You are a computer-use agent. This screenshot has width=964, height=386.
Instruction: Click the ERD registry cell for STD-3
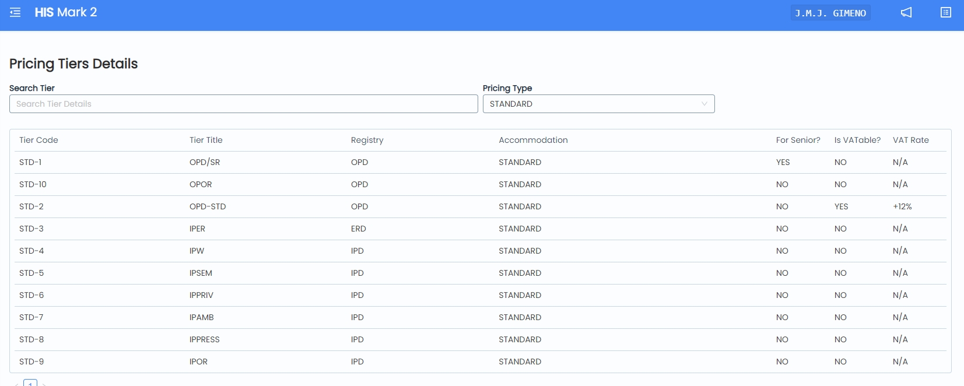point(358,229)
